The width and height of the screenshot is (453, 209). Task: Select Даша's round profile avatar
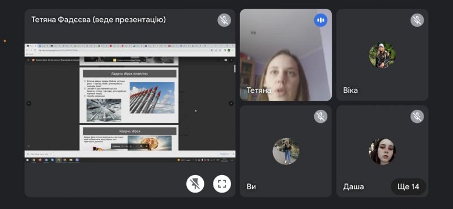(382, 151)
